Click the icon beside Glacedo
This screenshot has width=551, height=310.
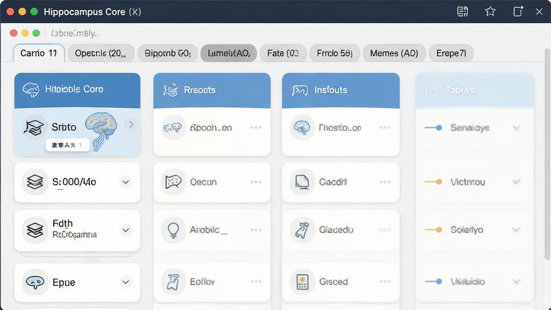click(302, 230)
